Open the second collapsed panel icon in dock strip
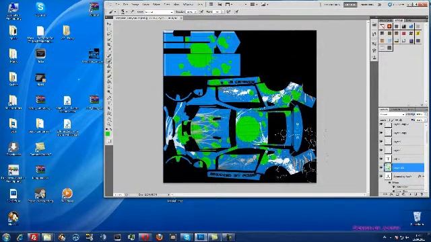Viewport: 431px width, 242px height. (374, 34)
